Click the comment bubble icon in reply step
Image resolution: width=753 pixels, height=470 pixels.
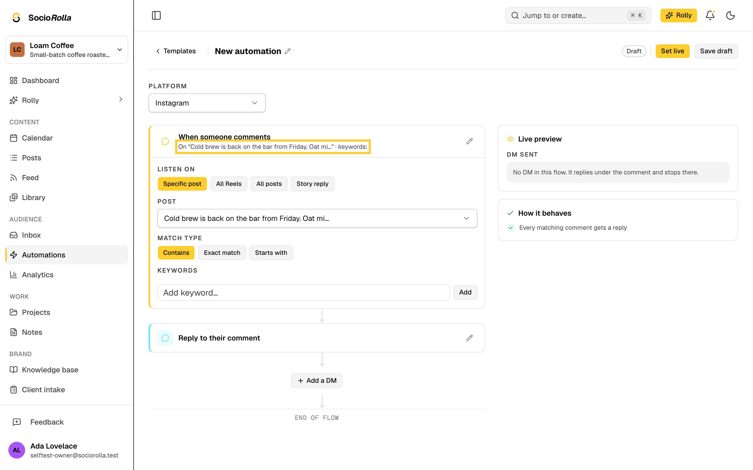point(165,338)
